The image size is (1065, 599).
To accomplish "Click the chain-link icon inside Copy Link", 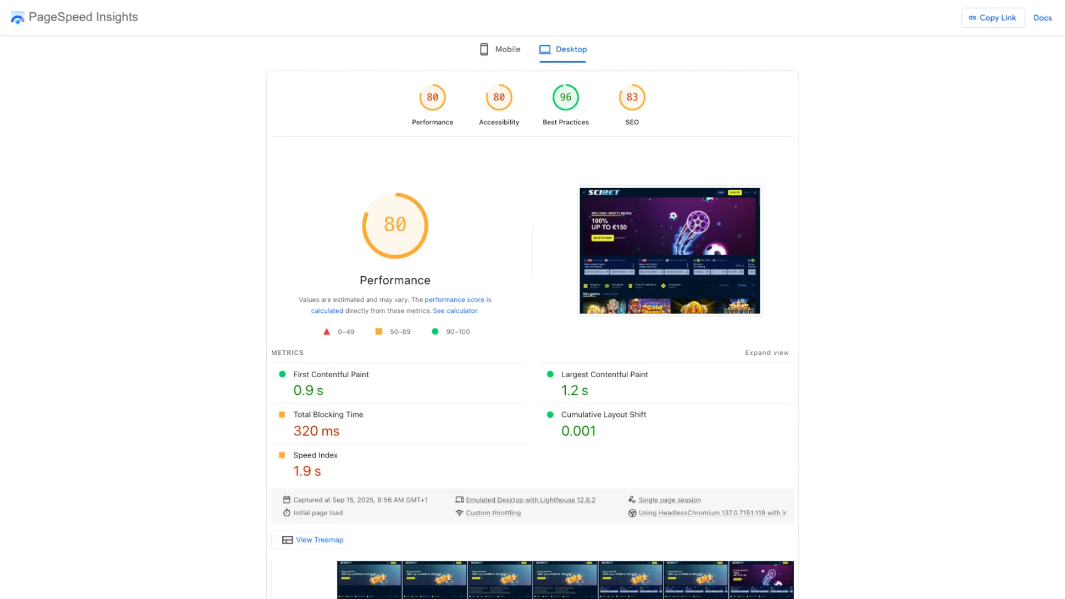I will 972,17.
